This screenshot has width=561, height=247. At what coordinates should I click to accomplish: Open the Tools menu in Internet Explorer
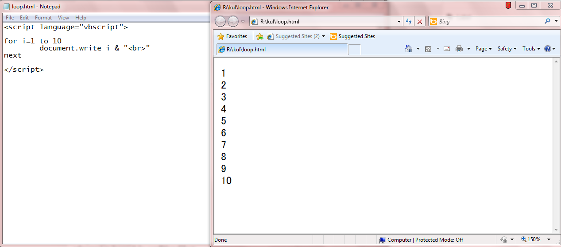point(531,49)
